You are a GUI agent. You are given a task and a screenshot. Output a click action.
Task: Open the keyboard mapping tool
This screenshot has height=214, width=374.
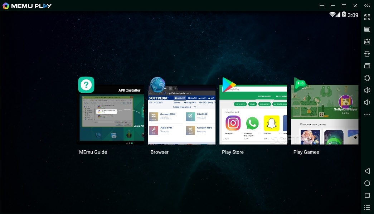[367, 29]
